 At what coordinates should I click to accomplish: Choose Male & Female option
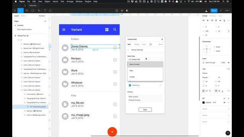click(x=145, y=64)
